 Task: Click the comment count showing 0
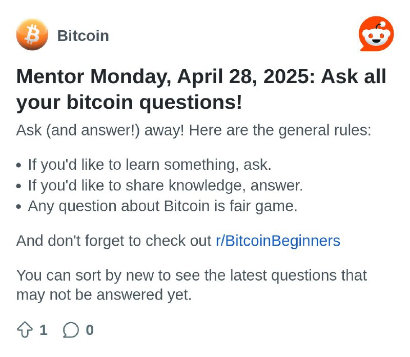tap(90, 330)
